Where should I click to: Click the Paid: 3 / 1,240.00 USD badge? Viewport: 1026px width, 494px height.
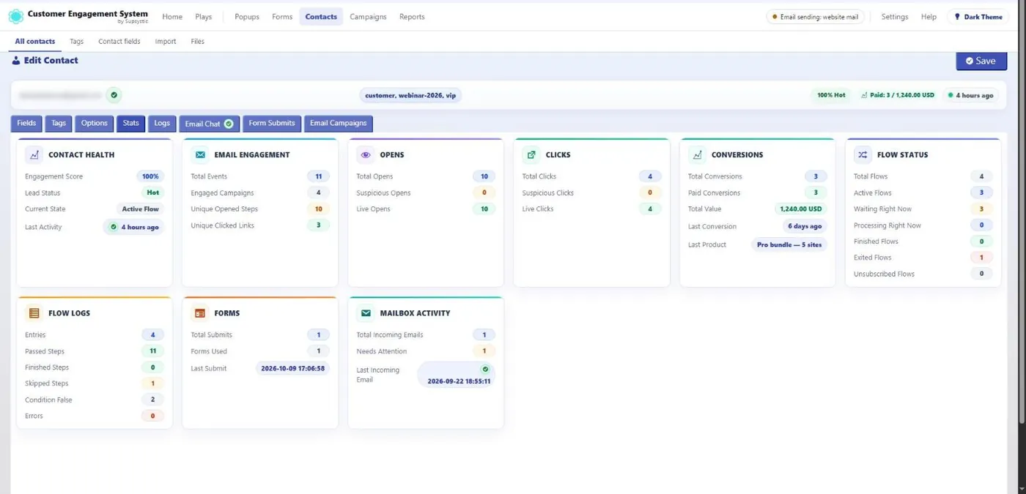[898, 95]
